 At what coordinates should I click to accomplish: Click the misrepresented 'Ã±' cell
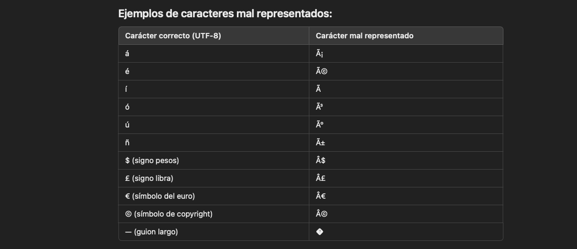tap(406, 143)
